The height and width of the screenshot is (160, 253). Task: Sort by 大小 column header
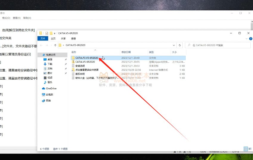(174, 52)
